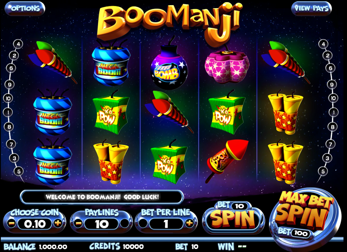This screenshot has height=252, width=347.
Task: Increase coin value with plus button
Action: pos(58,223)
